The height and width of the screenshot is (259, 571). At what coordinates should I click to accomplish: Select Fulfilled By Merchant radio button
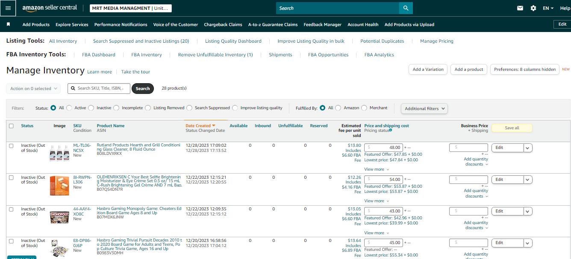click(364, 108)
